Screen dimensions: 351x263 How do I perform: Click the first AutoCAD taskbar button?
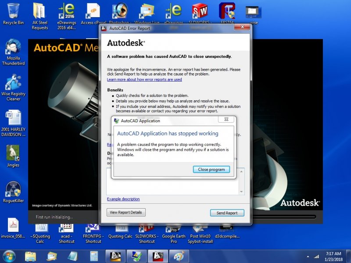coord(115,256)
